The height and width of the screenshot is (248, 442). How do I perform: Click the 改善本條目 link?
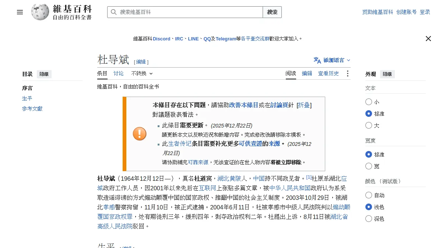(x=243, y=105)
